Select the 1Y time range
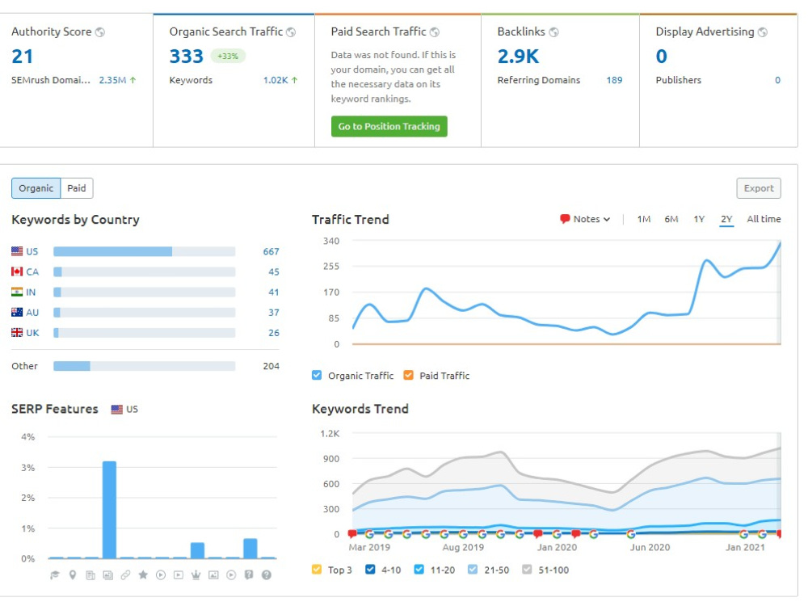Image resolution: width=808 pixels, height=606 pixels. pyautogui.click(x=699, y=219)
